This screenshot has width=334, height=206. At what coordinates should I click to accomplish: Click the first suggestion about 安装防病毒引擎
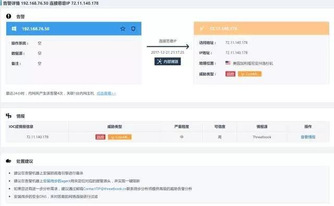click(49, 173)
